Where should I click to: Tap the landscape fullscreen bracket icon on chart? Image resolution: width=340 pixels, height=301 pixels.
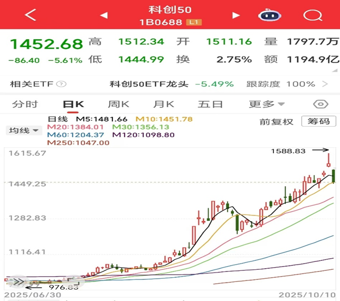[73, 281]
